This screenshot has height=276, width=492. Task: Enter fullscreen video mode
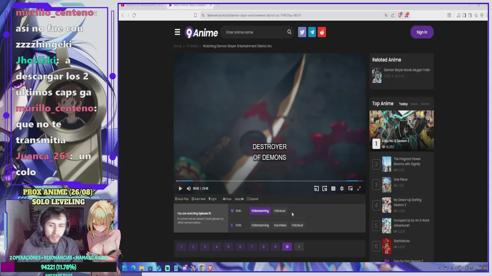click(x=359, y=188)
